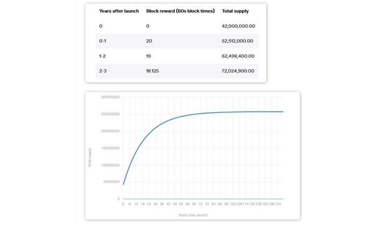The height and width of the screenshot is (225, 384).
Task: Click the 'Years after launch' chart axis title
Action: [x=193, y=215]
